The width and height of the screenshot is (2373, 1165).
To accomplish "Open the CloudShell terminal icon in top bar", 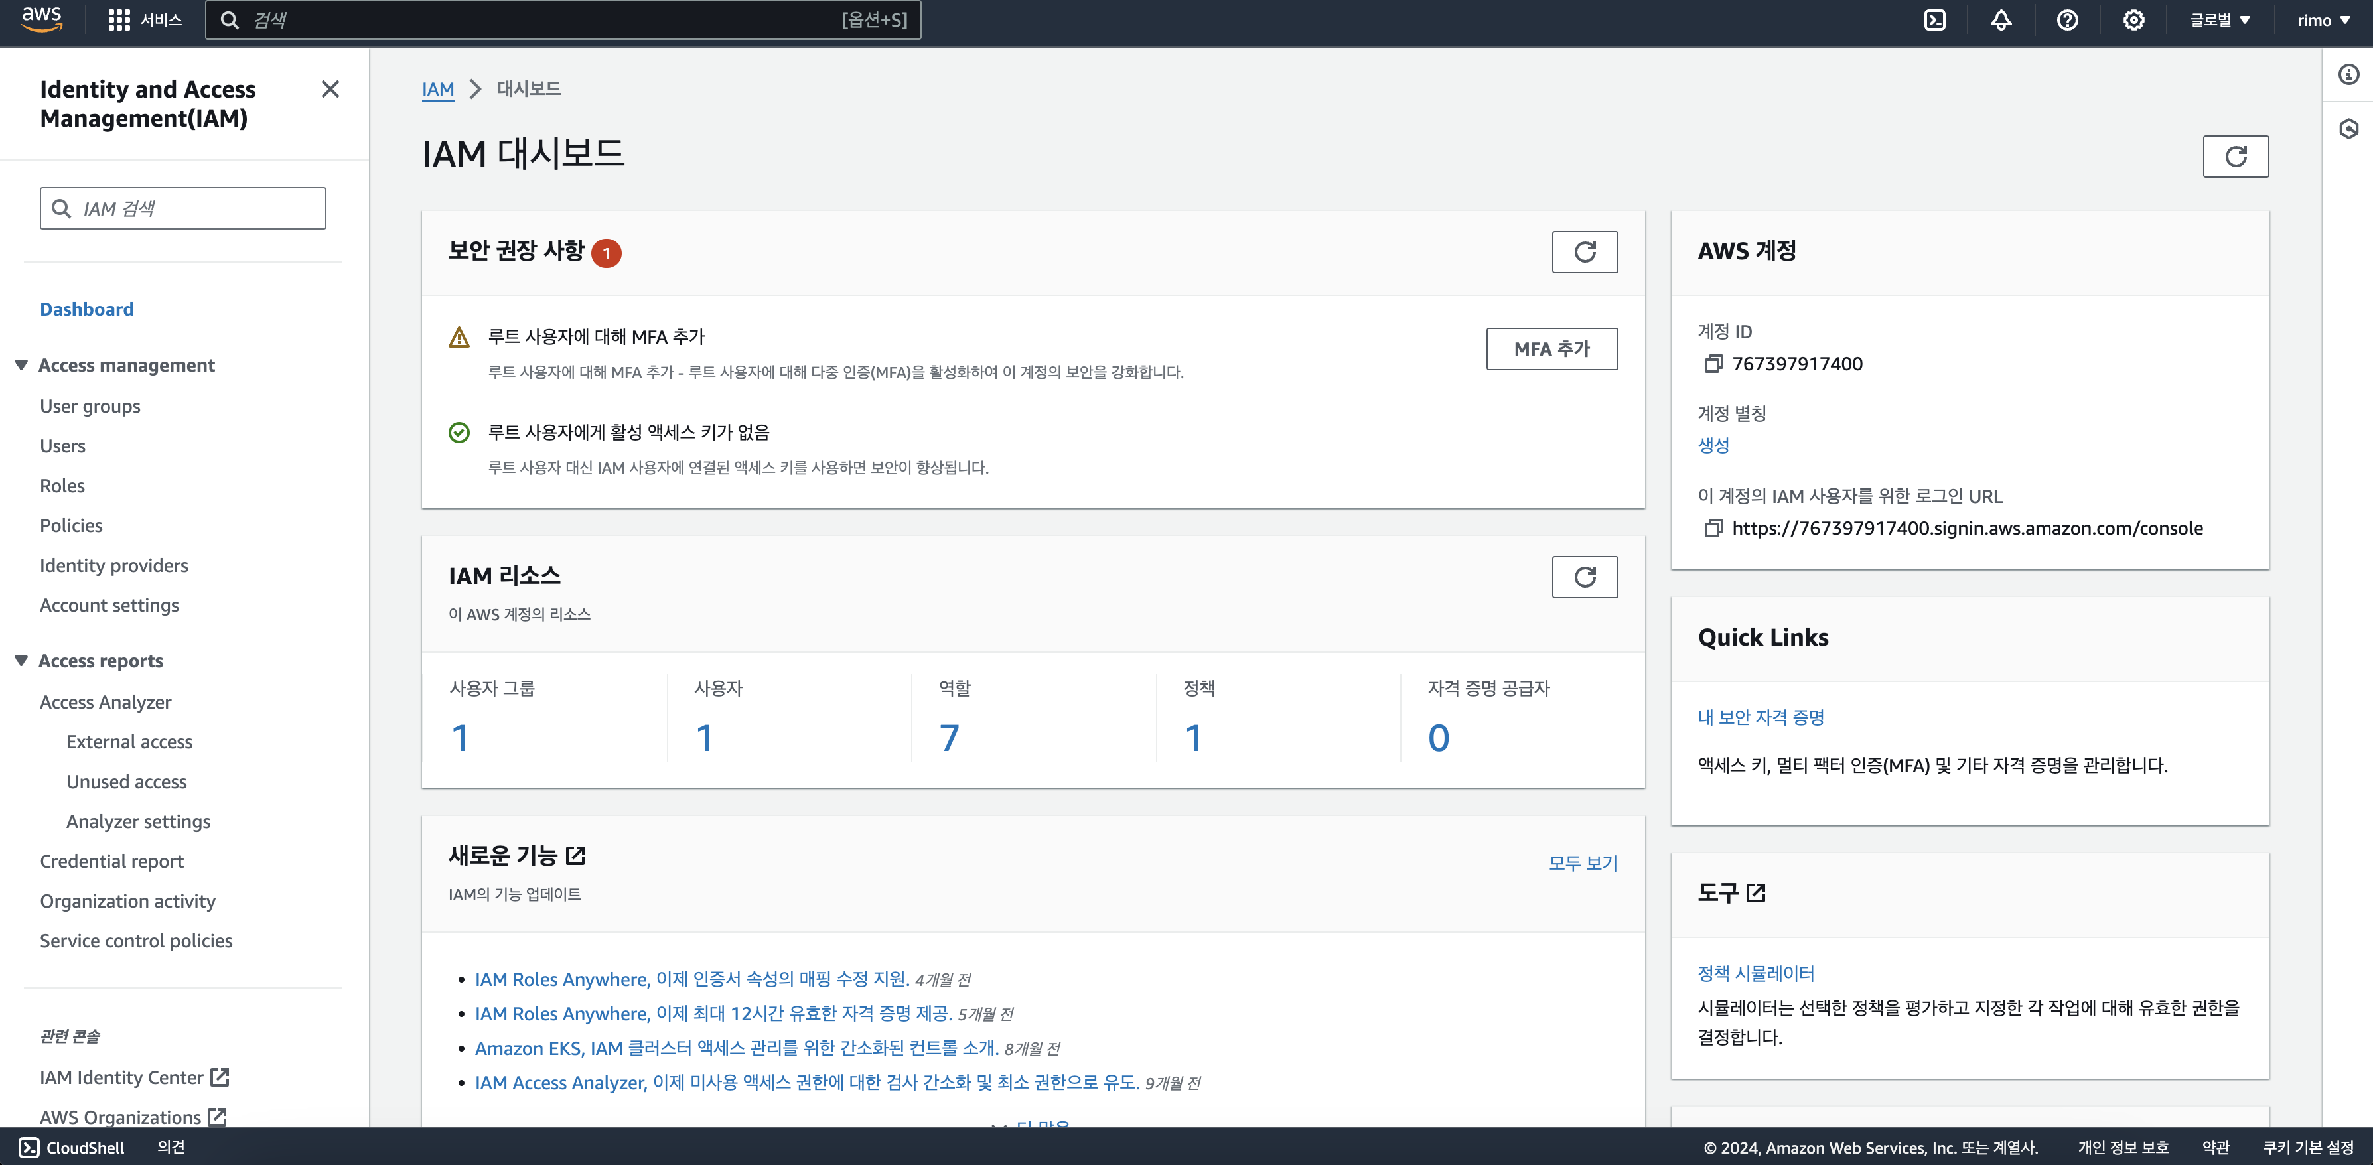I will (1934, 21).
